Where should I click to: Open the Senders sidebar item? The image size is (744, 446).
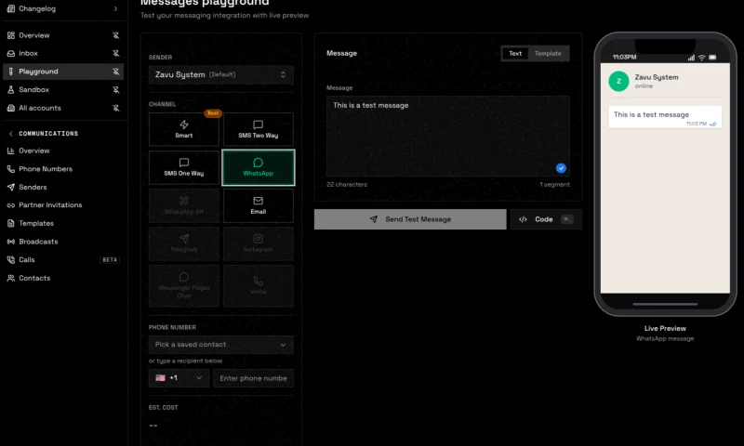click(63, 187)
